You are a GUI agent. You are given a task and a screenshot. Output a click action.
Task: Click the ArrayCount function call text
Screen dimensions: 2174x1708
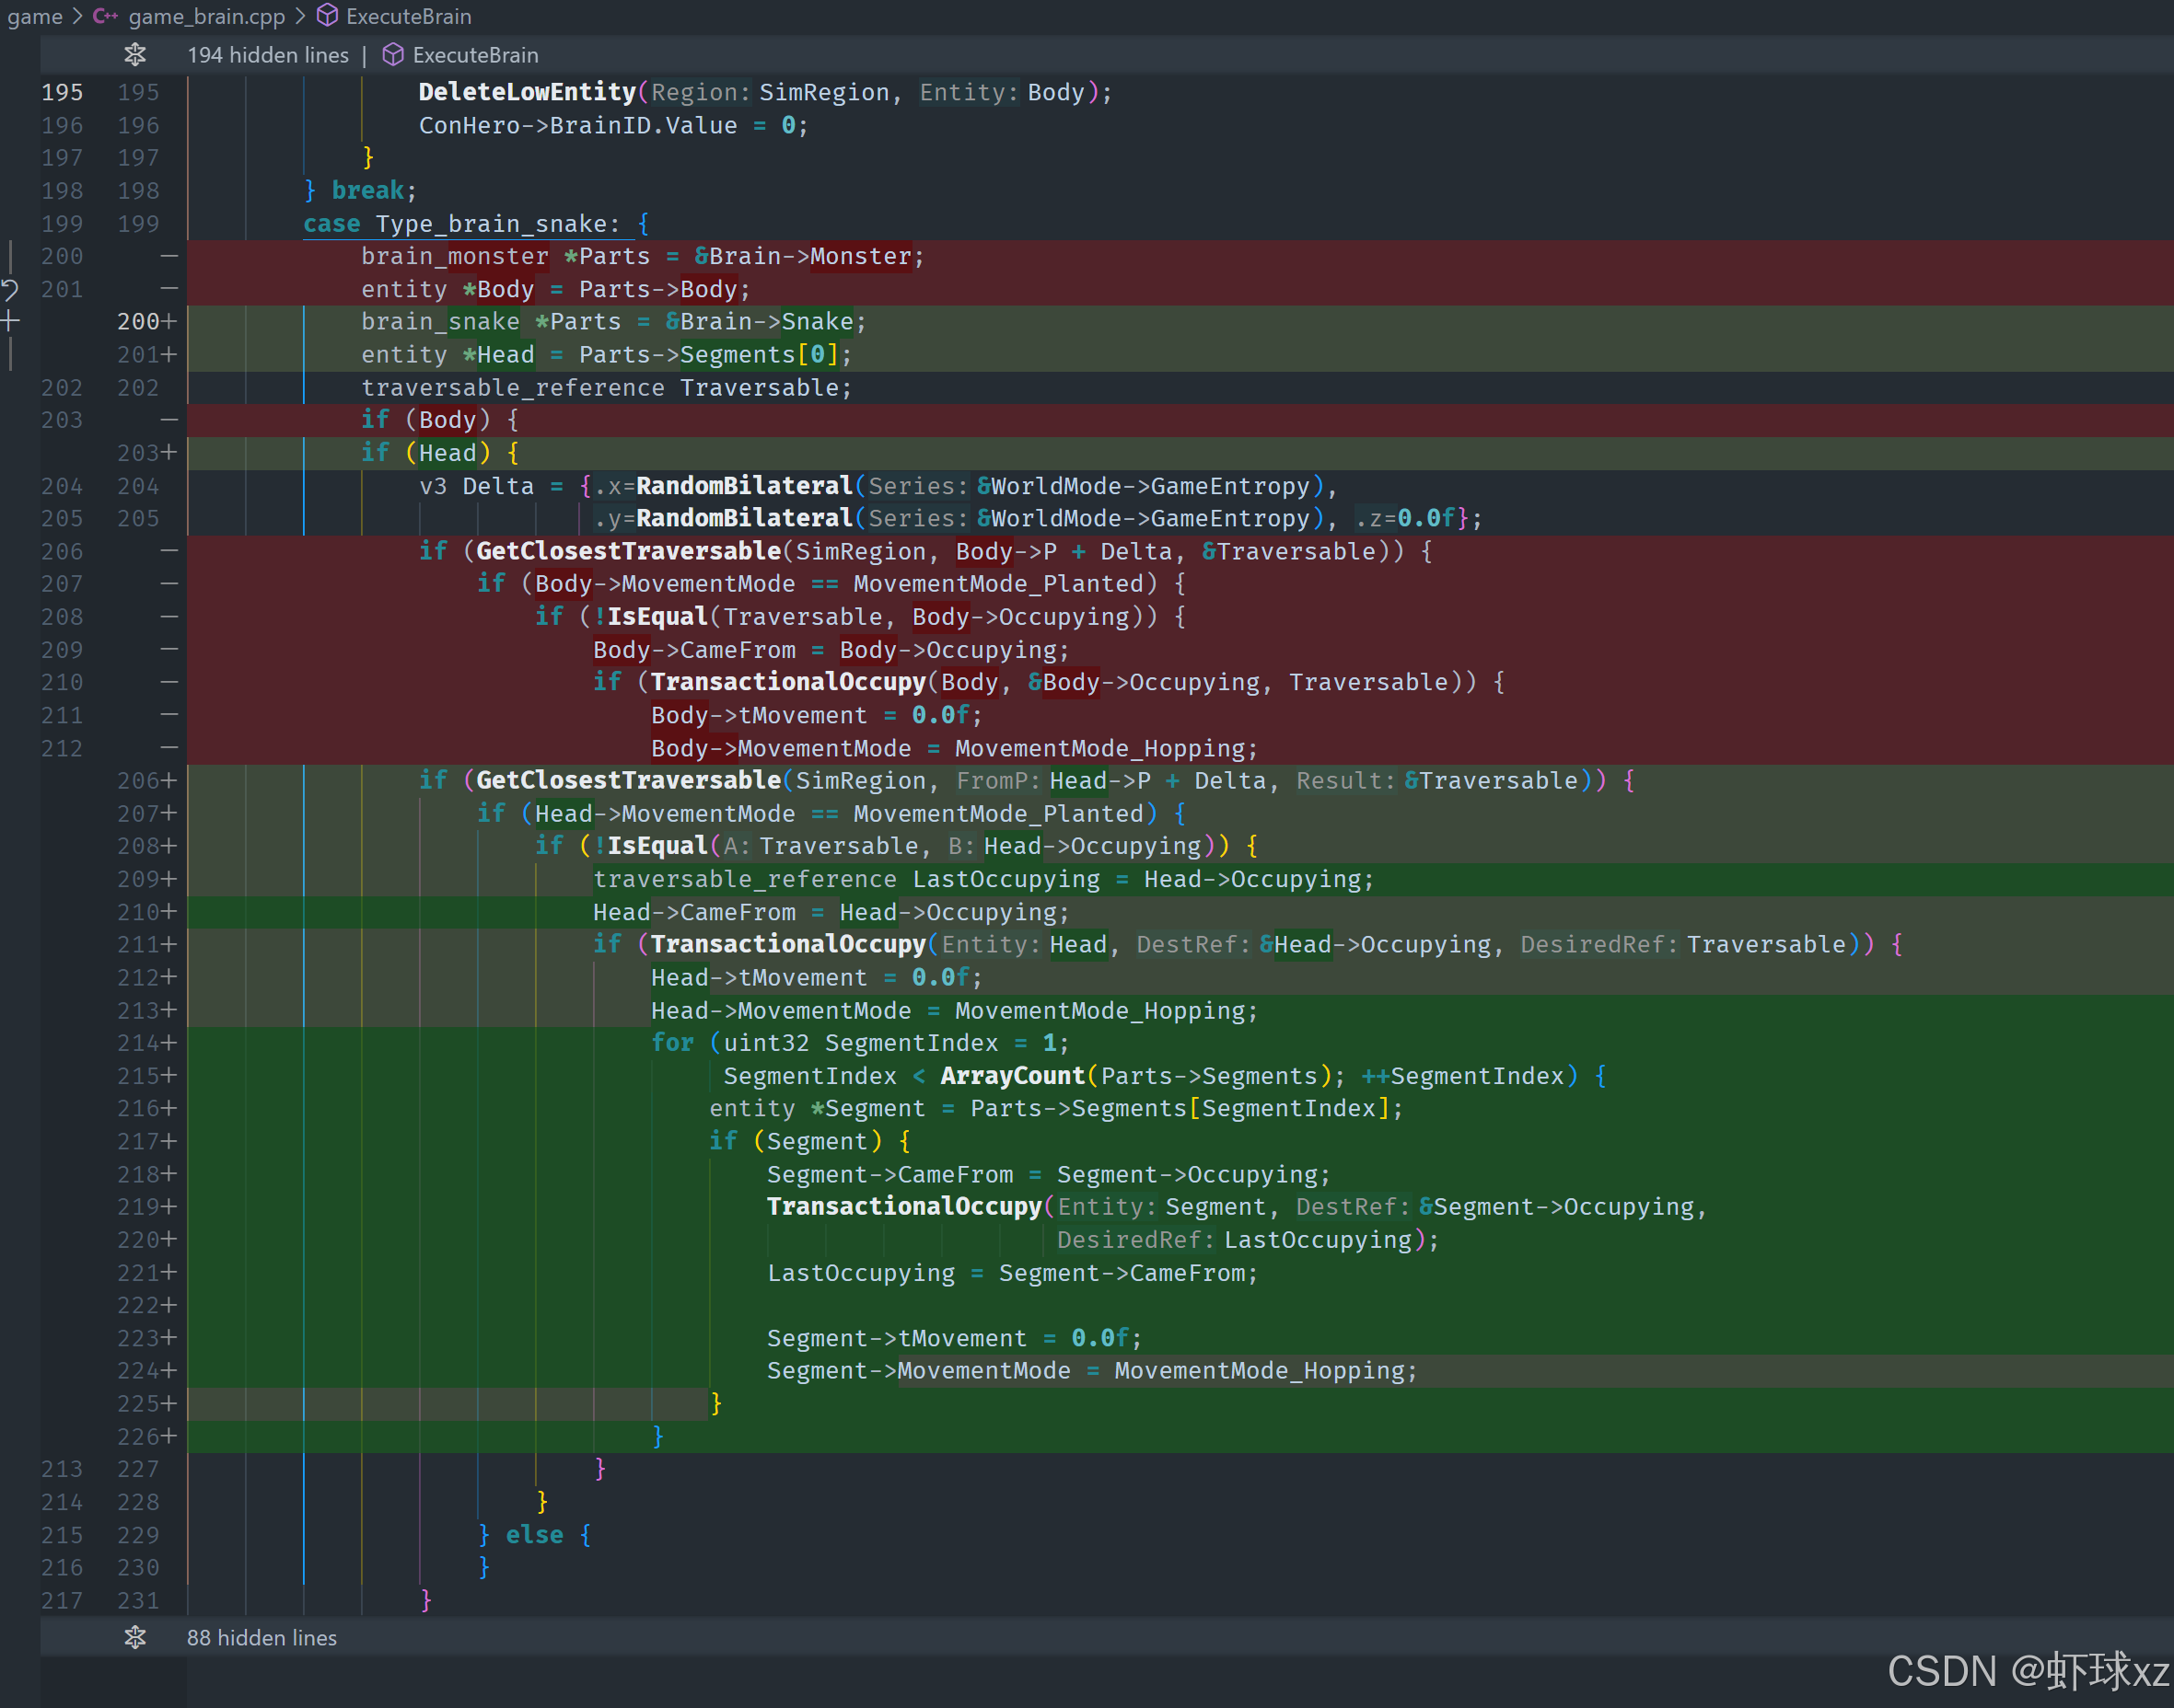point(1011,1076)
